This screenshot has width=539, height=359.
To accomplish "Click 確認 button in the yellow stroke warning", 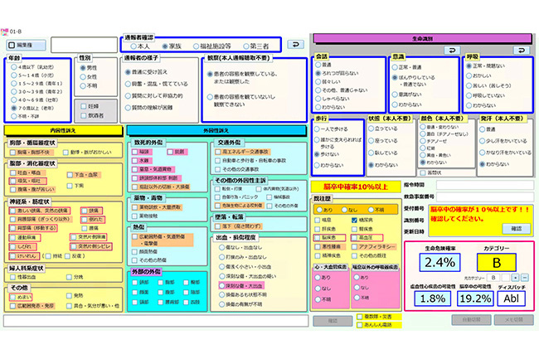I will point(516,229).
